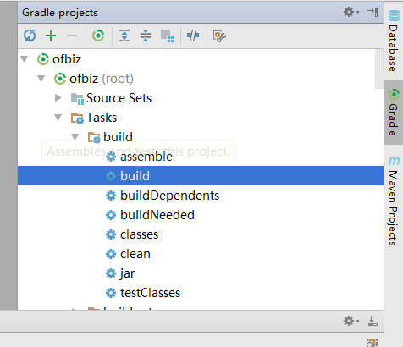Select the jar task
403x347 pixels.
coord(127,273)
